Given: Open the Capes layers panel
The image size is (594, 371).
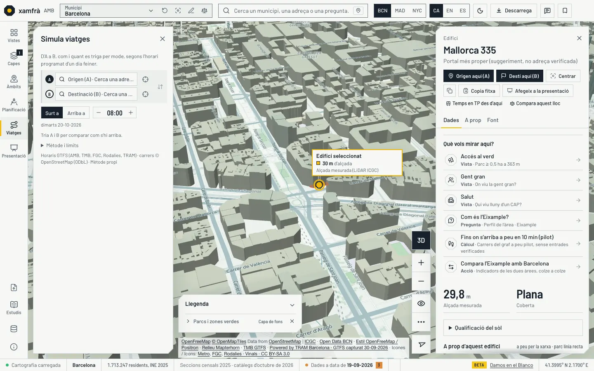Looking at the screenshot, I should (14, 59).
